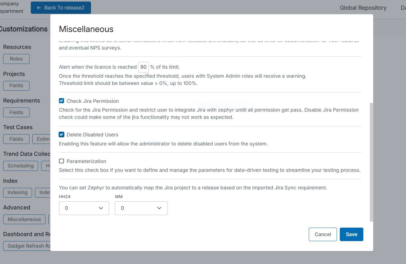Go back to release2
The height and width of the screenshot is (264, 406).
click(61, 8)
